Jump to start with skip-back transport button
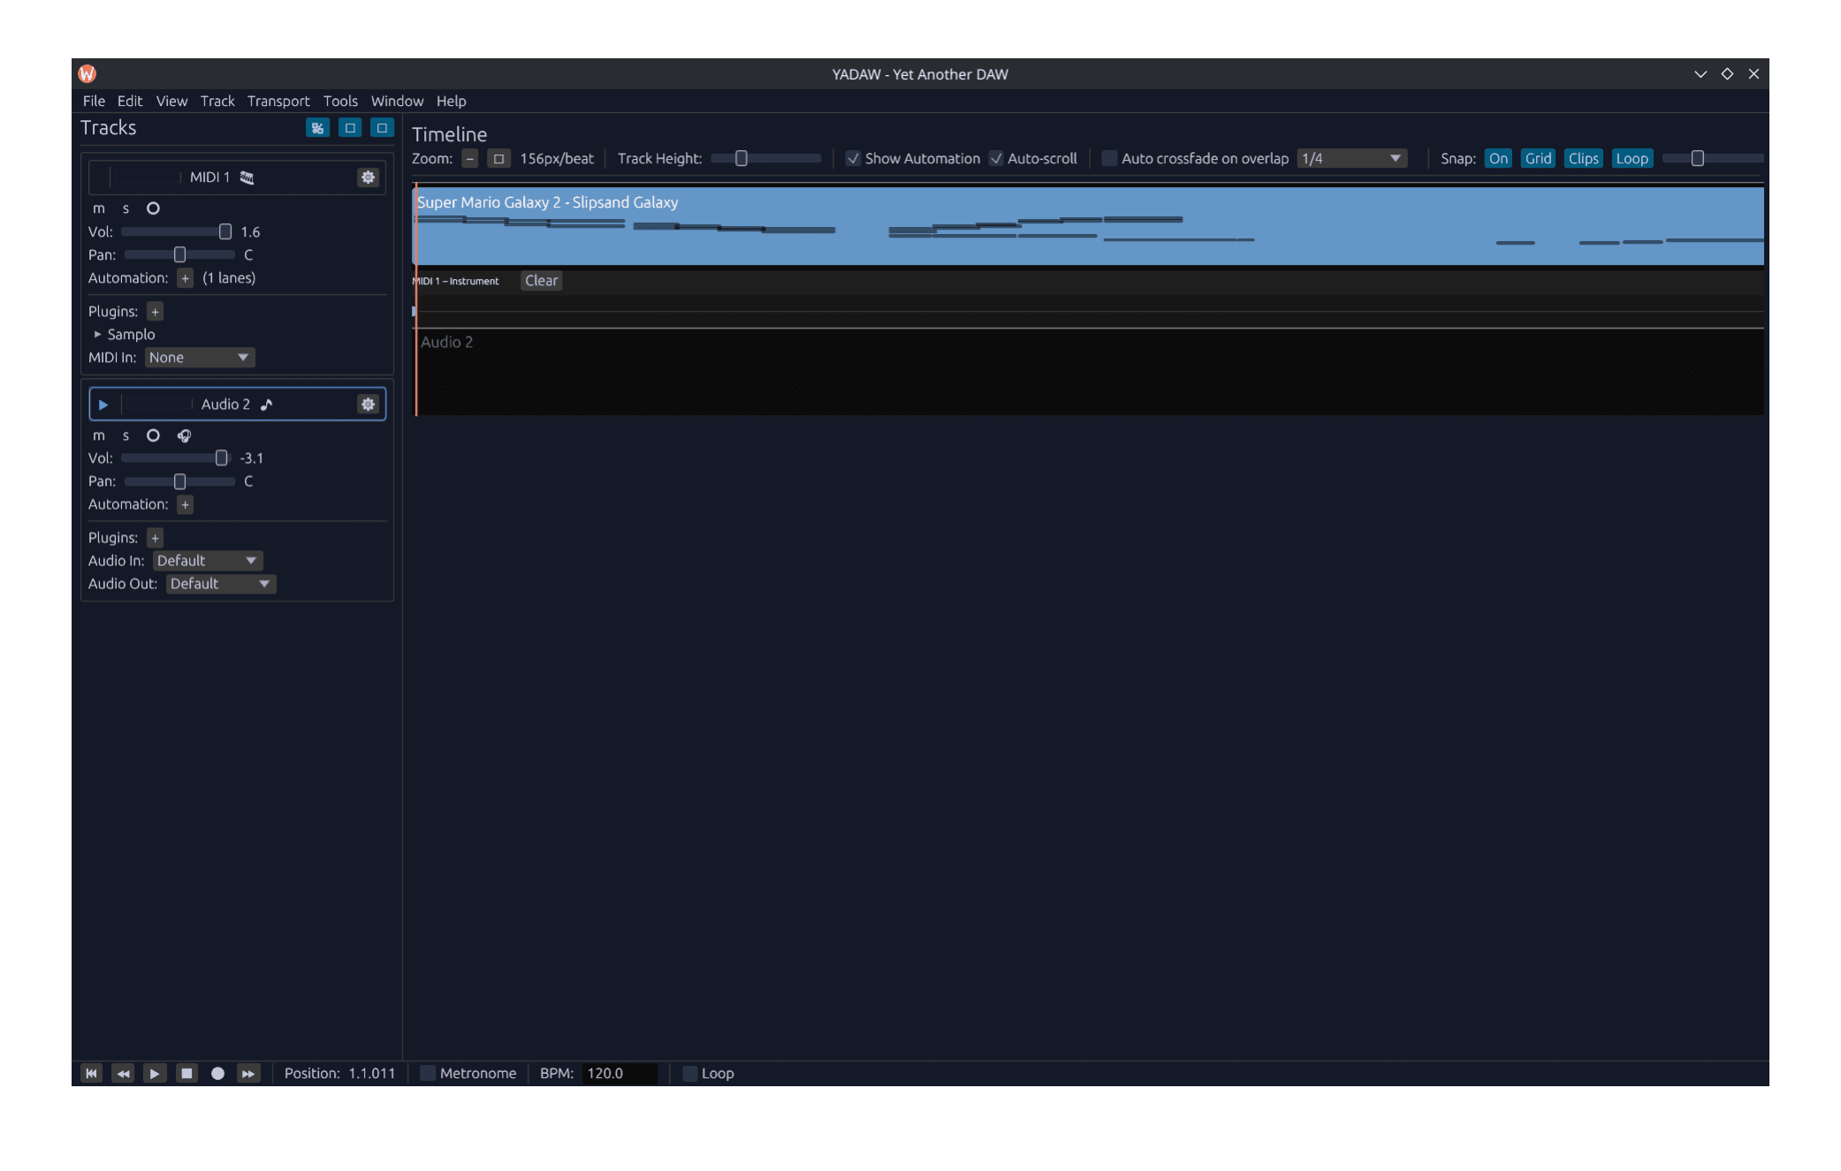This screenshot has height=1171, width=1841. pos(91,1074)
